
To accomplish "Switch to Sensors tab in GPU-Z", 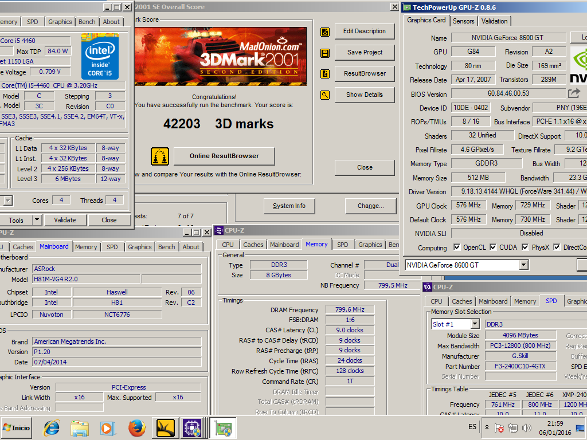I will pyautogui.click(x=463, y=21).
